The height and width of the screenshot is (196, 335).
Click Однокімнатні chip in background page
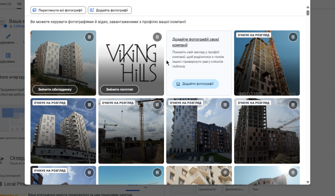coord(207,189)
